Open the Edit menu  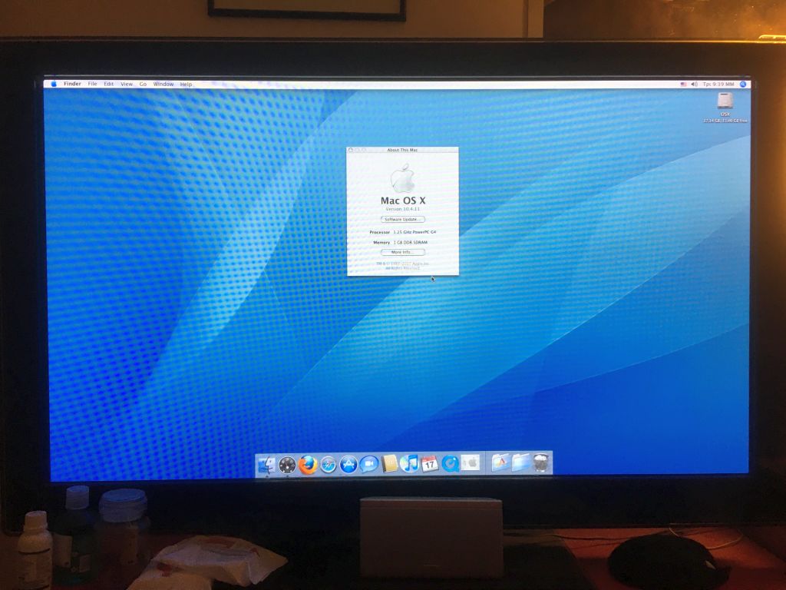[109, 84]
